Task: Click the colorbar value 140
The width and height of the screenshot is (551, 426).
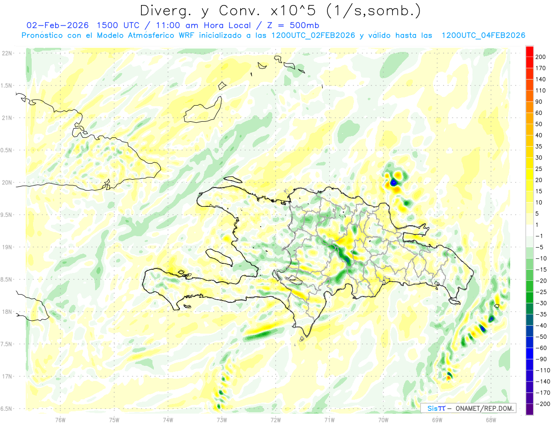Action: [x=541, y=79]
